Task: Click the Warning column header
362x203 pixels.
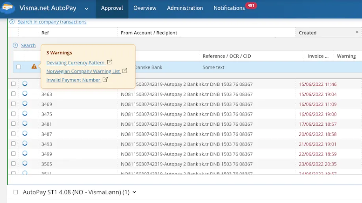Action: [x=346, y=56]
